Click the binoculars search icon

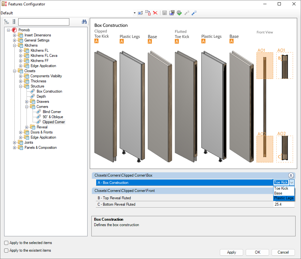84,22
